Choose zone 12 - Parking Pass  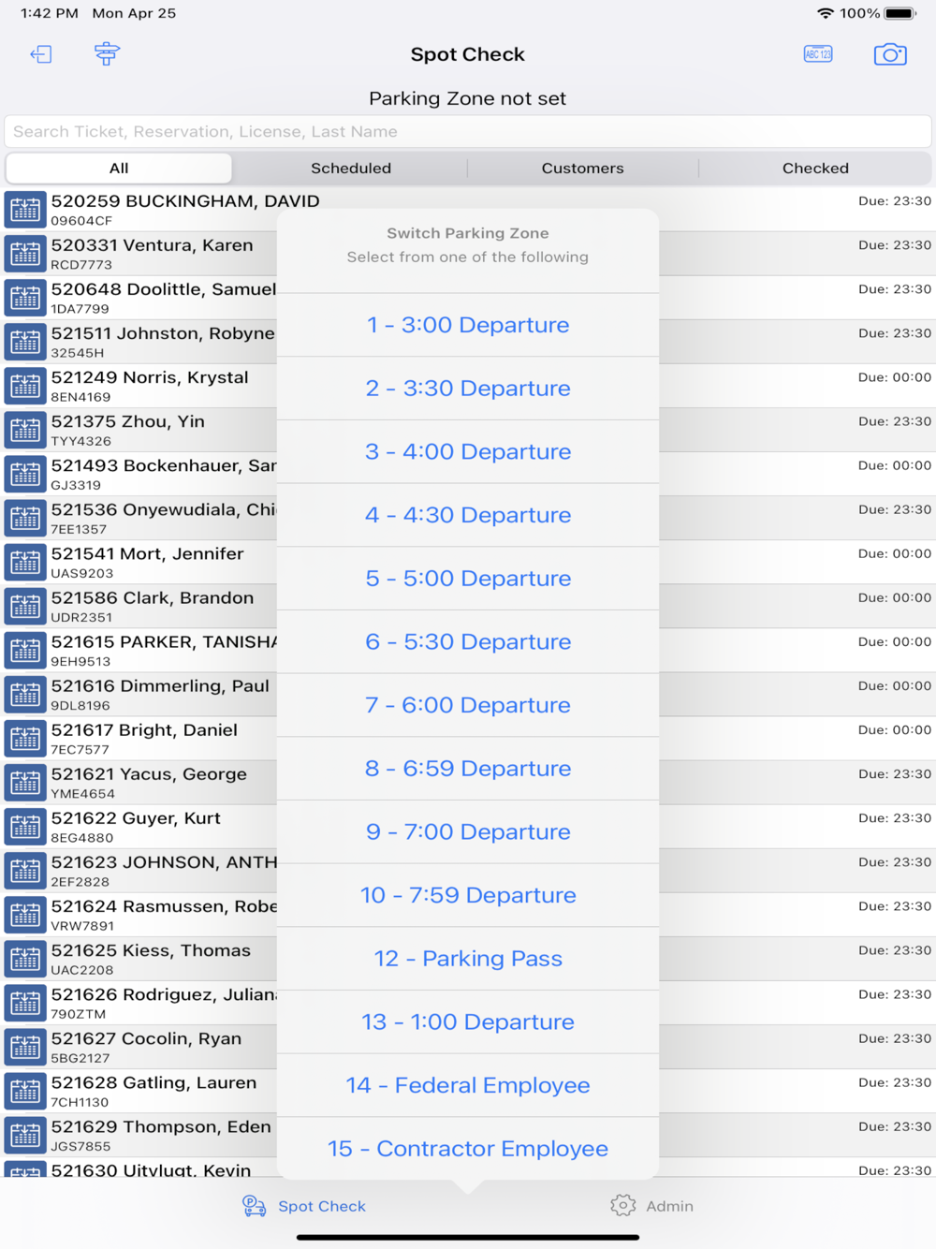coord(468,959)
